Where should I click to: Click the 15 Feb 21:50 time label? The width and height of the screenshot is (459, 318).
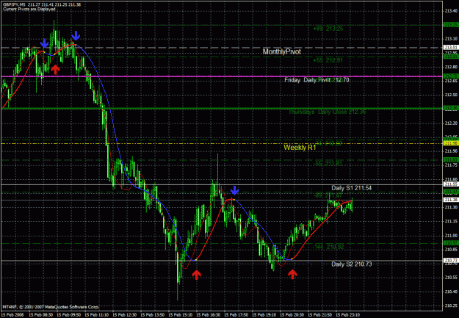319,315
